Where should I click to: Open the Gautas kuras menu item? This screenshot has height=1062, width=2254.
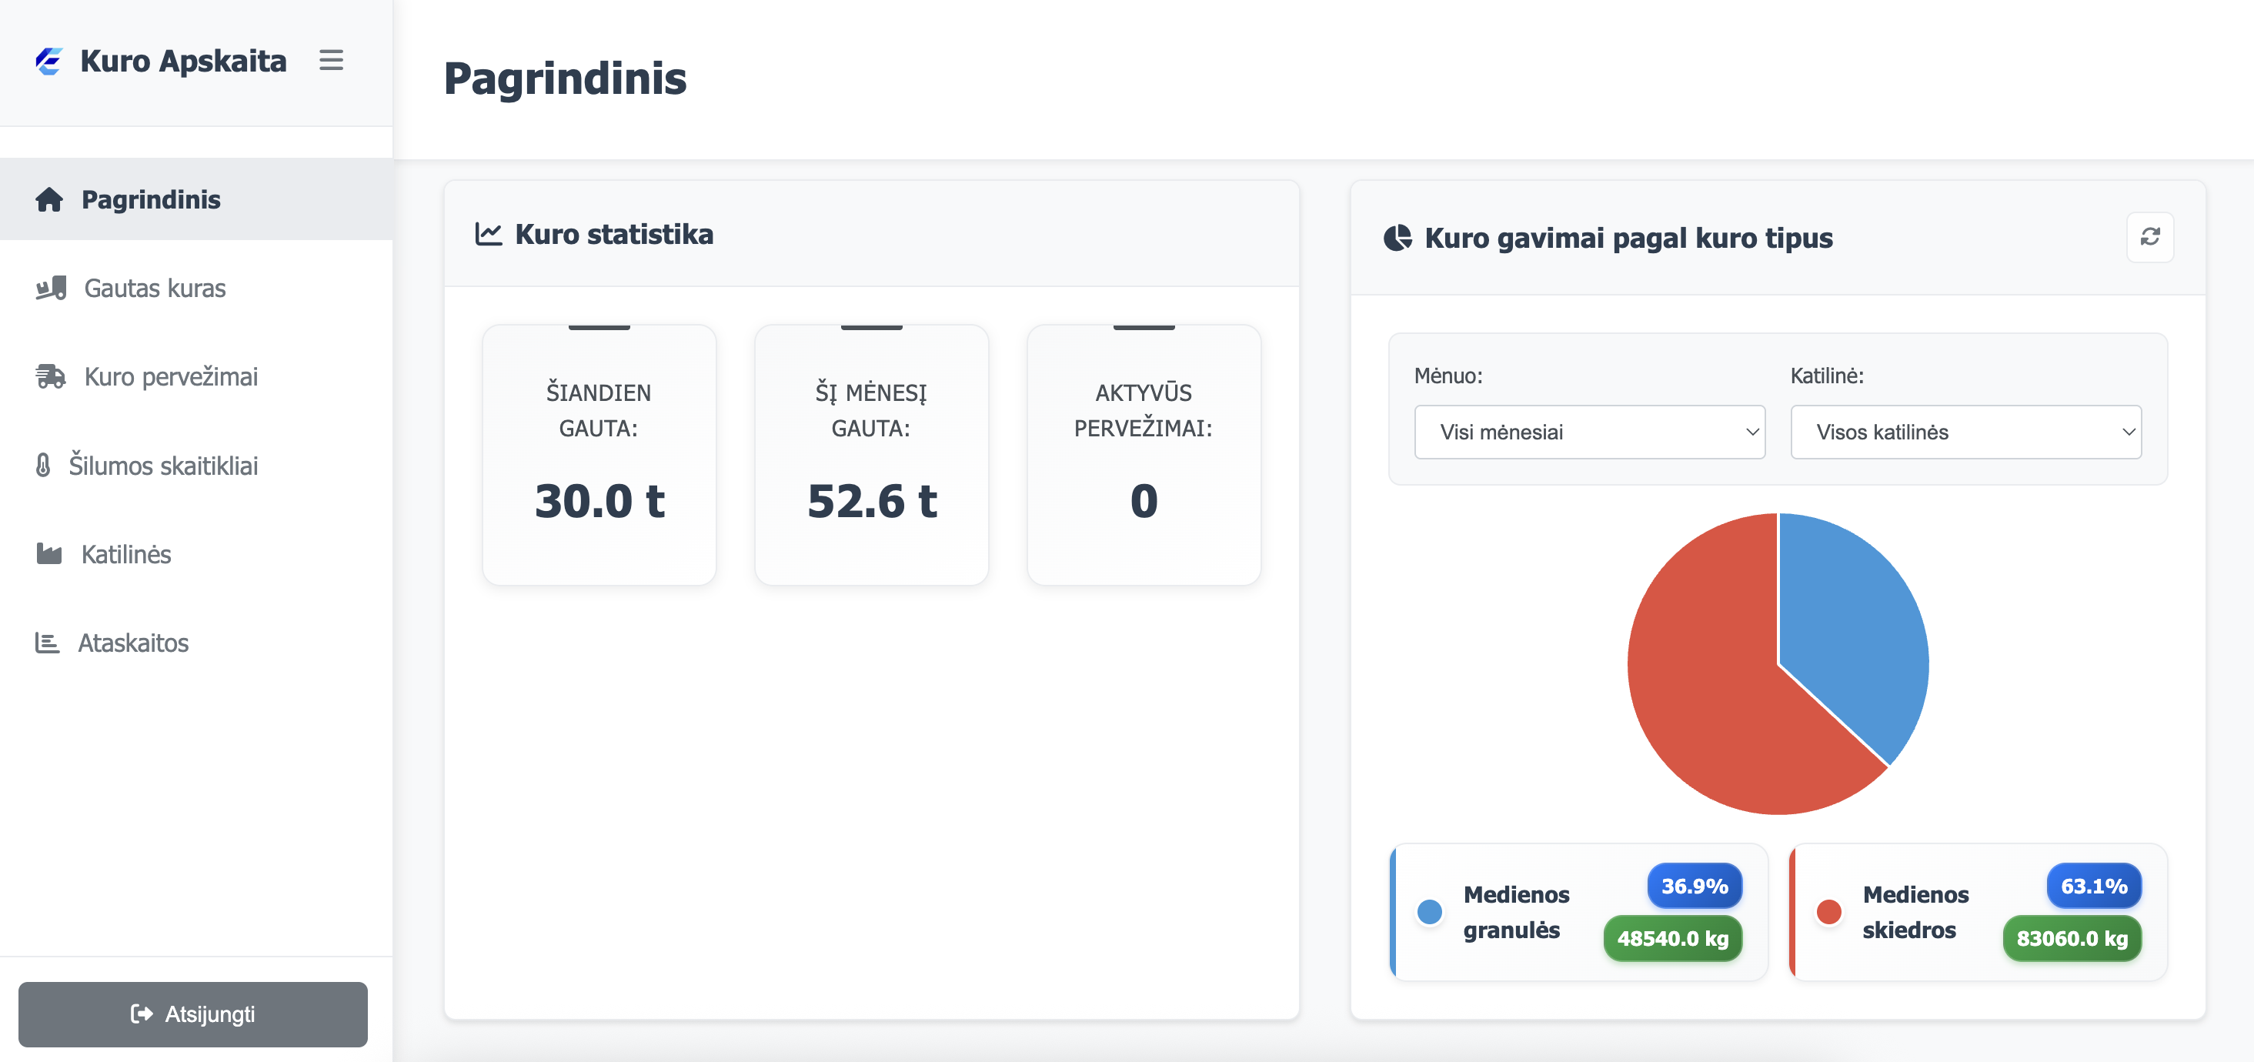coord(155,288)
